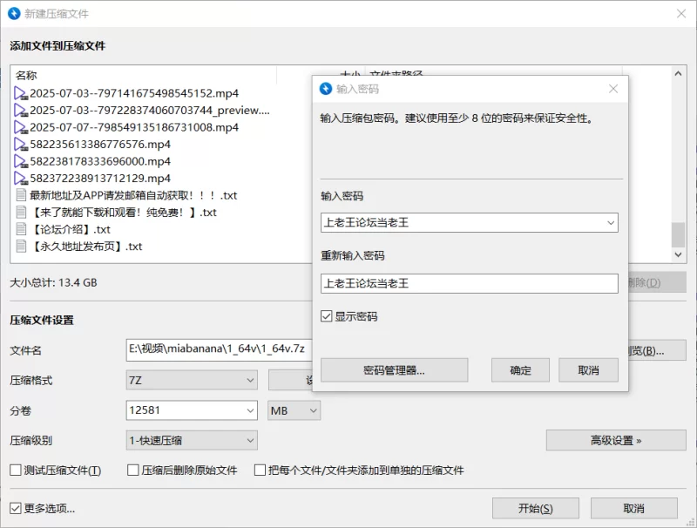Viewport: 697px width, 528px height.
Task: Select file 2025-07-03--797141675498545152.mp4
Action: (134, 93)
